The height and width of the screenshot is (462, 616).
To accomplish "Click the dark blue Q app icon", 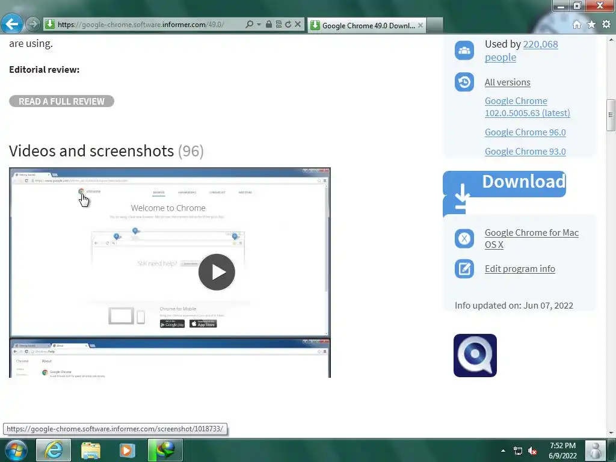I will pos(475,356).
